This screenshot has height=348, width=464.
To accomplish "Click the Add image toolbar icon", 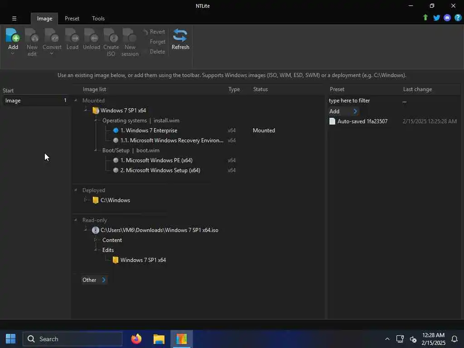I will 13,35.
